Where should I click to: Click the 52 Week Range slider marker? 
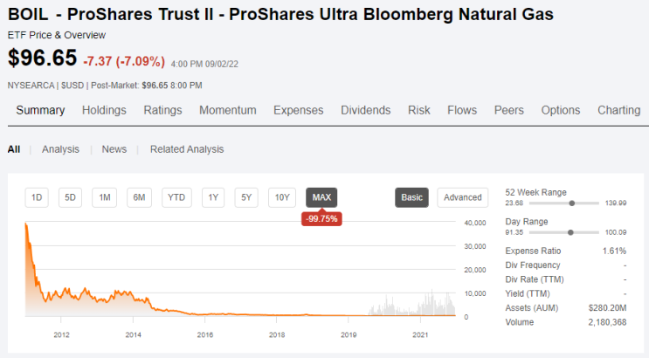(571, 203)
